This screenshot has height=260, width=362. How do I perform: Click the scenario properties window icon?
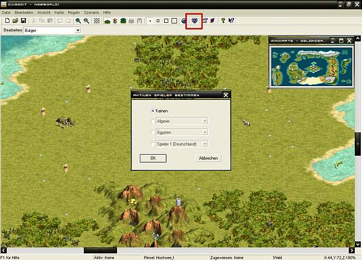(205, 20)
